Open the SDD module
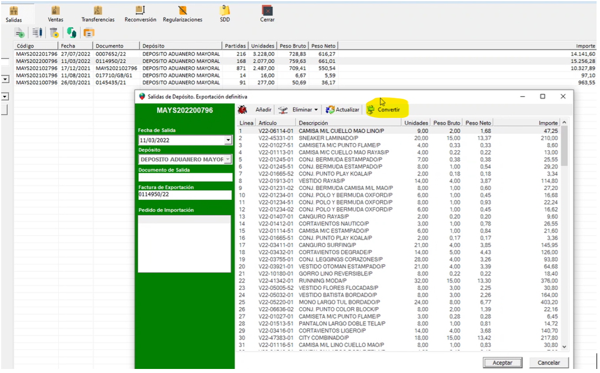The width and height of the screenshot is (600, 373). (x=225, y=14)
